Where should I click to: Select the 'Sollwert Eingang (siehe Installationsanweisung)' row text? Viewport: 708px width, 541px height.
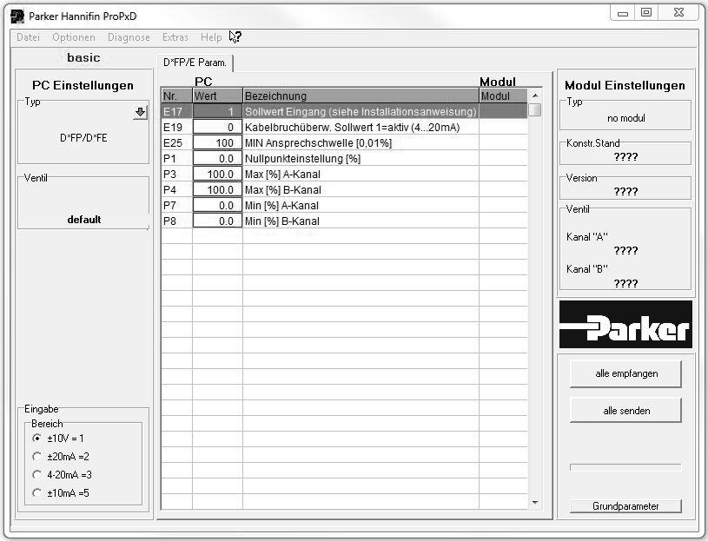click(x=361, y=111)
